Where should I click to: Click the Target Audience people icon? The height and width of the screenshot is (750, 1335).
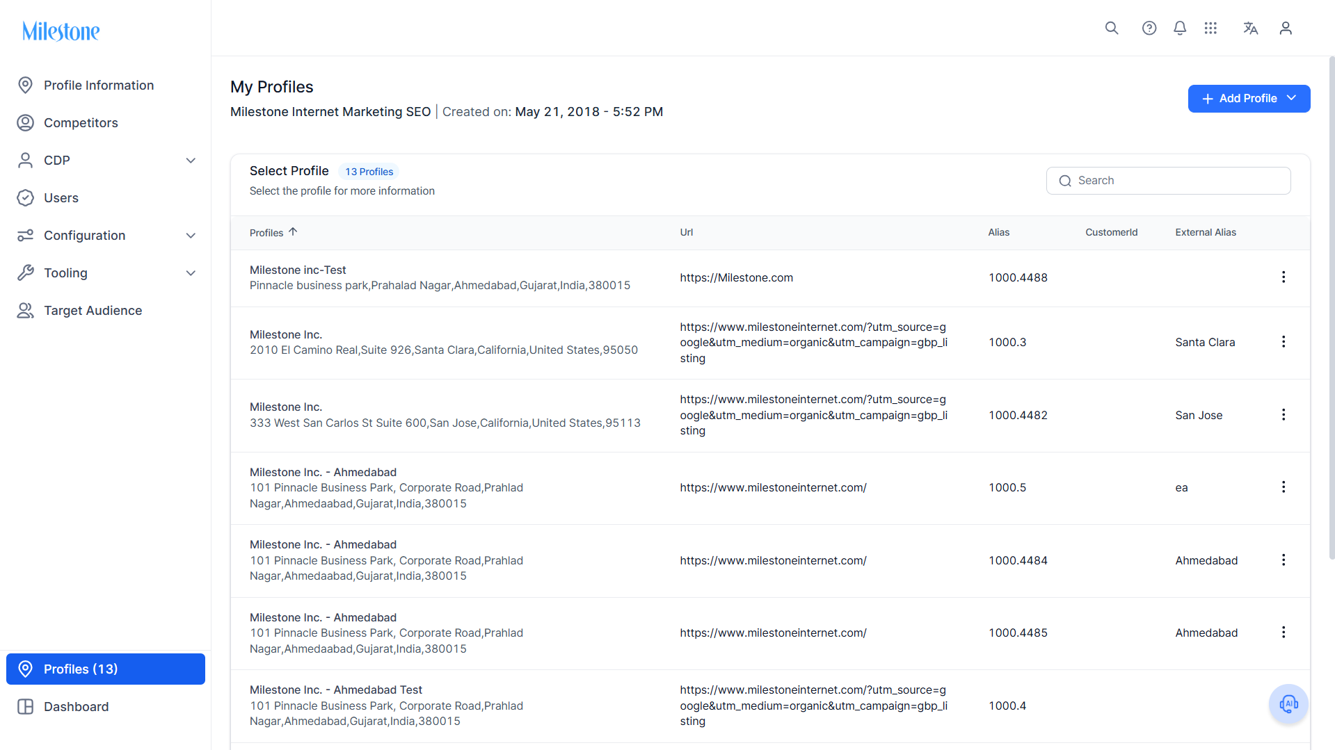tap(26, 311)
